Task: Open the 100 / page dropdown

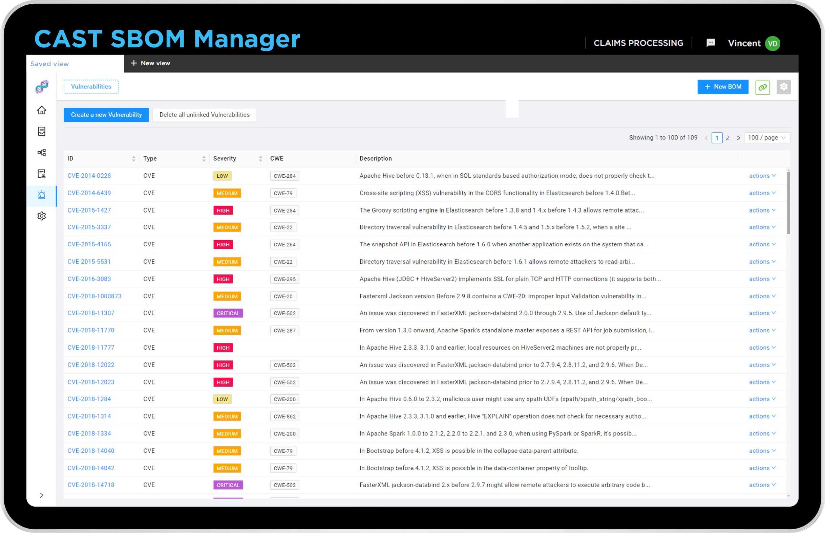Action: tap(767, 137)
